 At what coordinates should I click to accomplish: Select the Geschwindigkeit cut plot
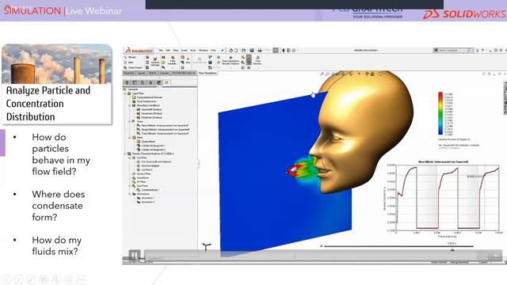(148, 165)
